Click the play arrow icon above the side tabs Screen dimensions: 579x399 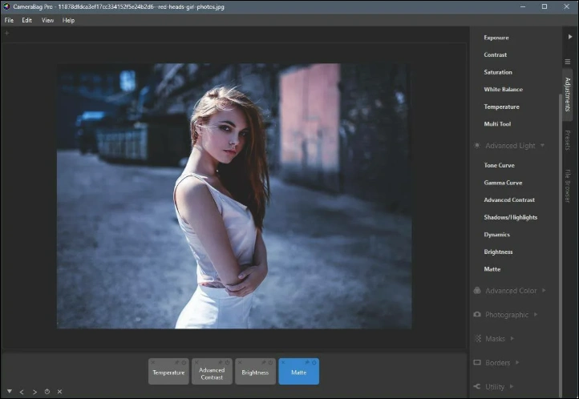(569, 37)
